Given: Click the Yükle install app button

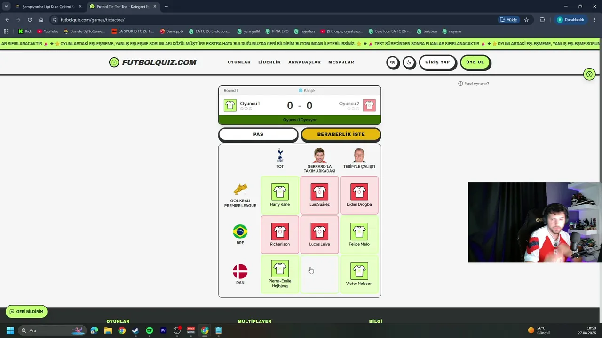Looking at the screenshot, I should click(x=508, y=20).
